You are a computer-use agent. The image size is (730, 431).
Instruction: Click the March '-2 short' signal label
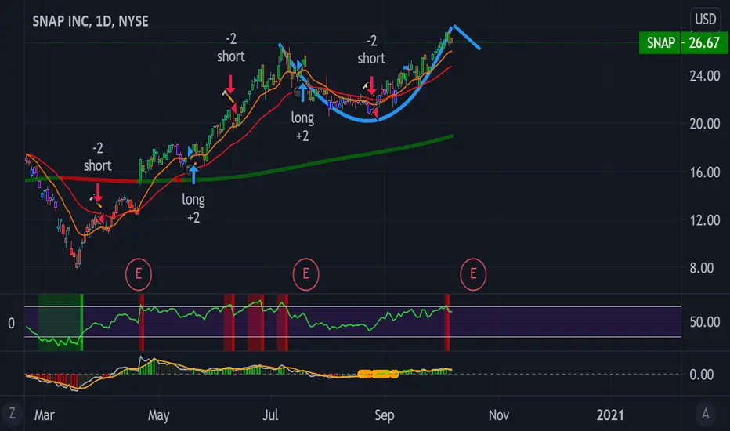97,157
